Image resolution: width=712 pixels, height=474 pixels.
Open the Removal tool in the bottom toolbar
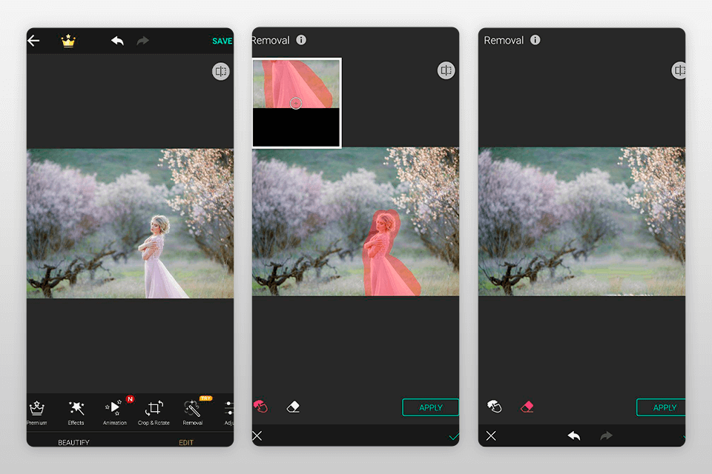pyautogui.click(x=192, y=412)
